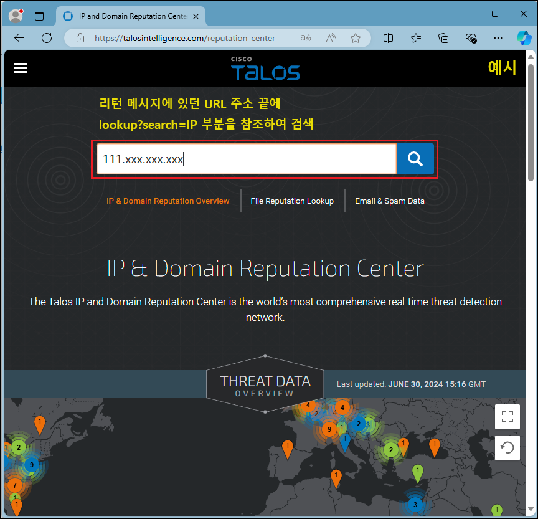Click the orange pin over Spain
538x519 pixels.
click(288, 449)
